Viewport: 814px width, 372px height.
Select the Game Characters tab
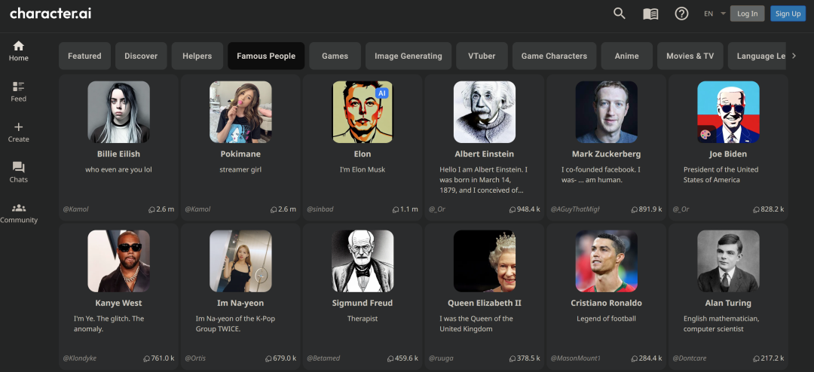pos(554,56)
